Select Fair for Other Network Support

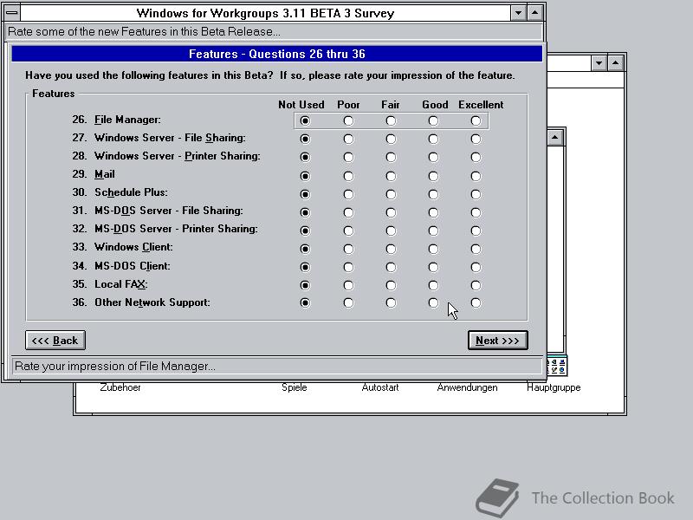click(391, 302)
